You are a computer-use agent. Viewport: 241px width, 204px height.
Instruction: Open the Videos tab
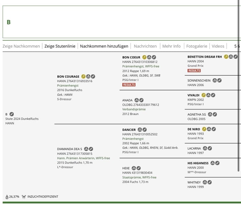tap(218, 46)
